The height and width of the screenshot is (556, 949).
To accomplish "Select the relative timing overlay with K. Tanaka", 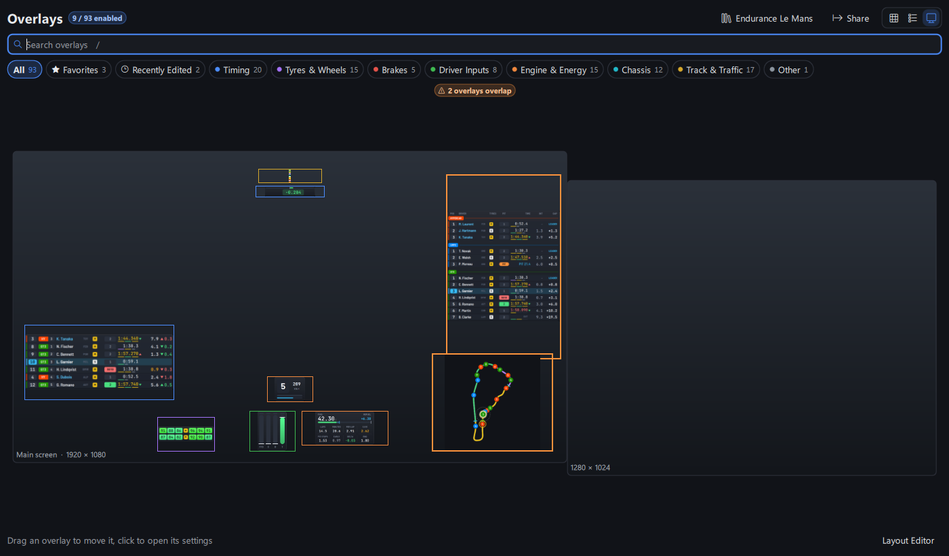I will point(99,362).
